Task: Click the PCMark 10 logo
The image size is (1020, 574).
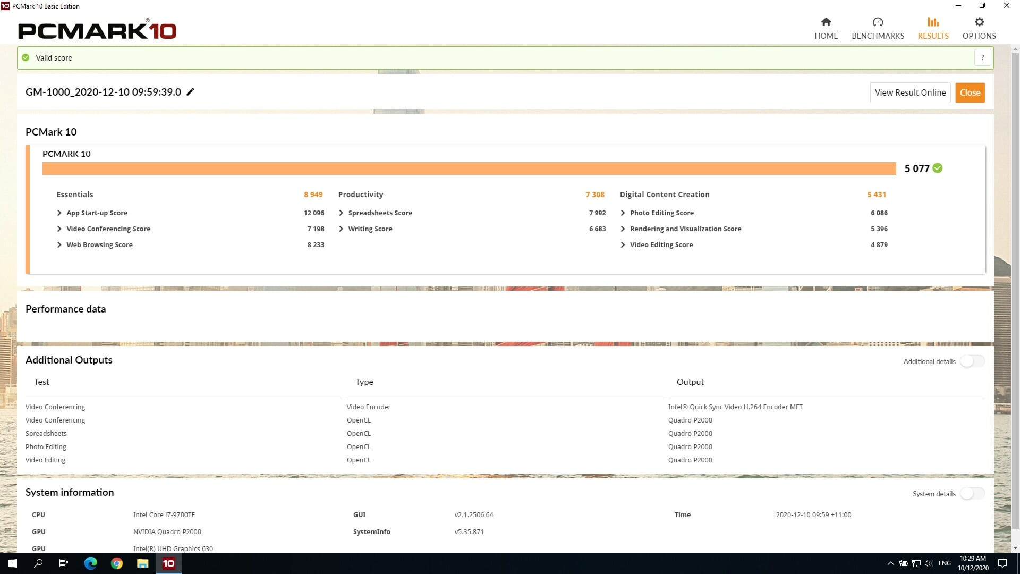Action: (x=97, y=30)
